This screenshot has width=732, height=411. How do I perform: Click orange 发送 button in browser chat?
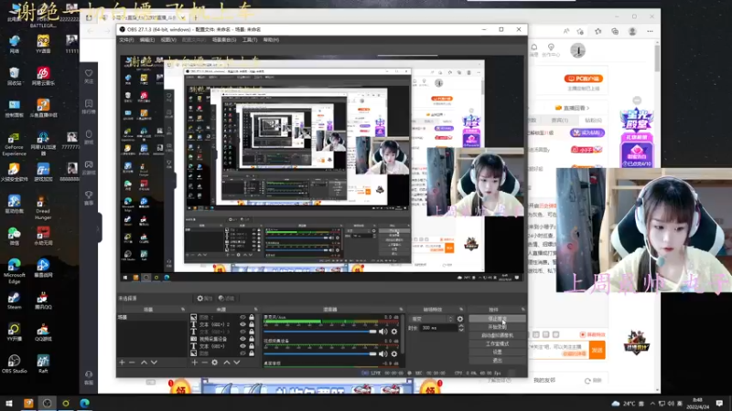point(597,350)
